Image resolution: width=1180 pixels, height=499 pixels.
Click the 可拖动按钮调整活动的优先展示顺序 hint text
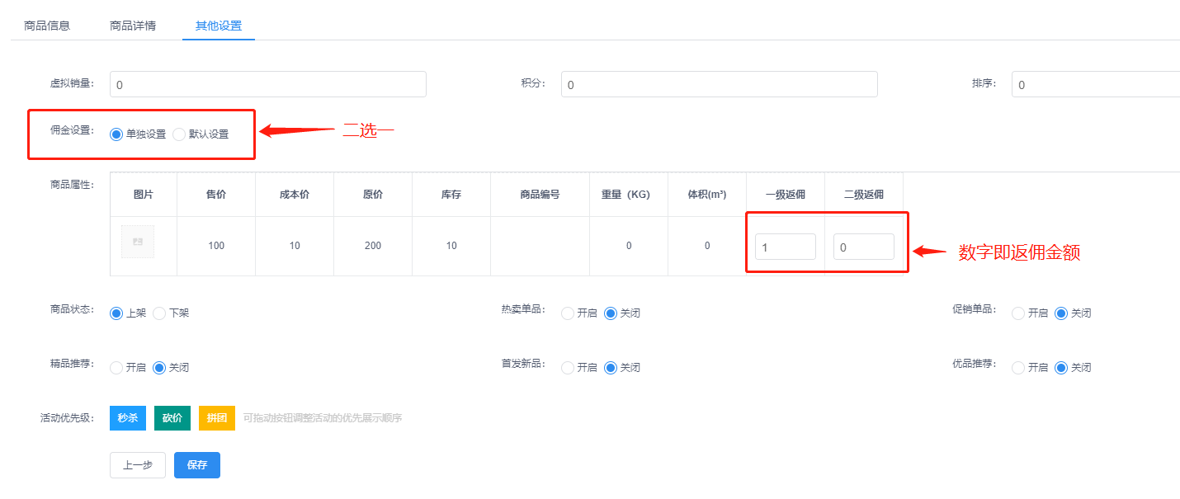(x=323, y=418)
